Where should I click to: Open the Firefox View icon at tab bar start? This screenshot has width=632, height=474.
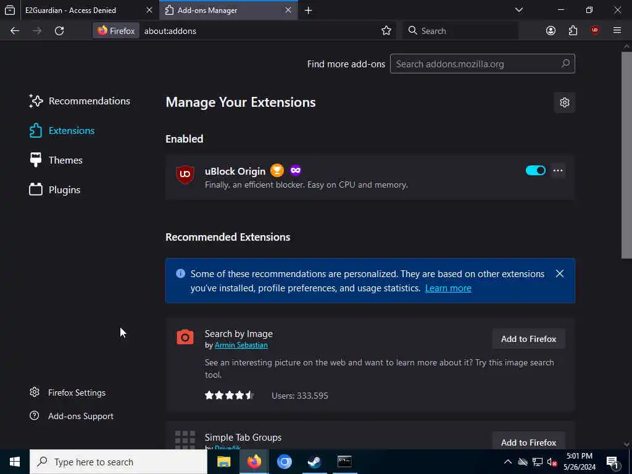click(x=10, y=10)
